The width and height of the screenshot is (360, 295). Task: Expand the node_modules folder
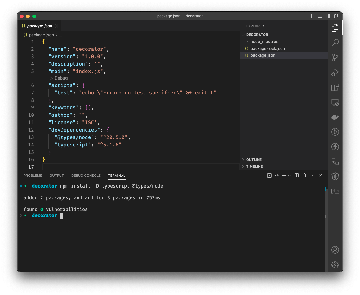284,41
